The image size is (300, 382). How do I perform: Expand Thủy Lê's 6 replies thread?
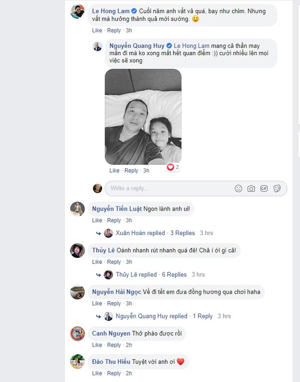[174, 275]
